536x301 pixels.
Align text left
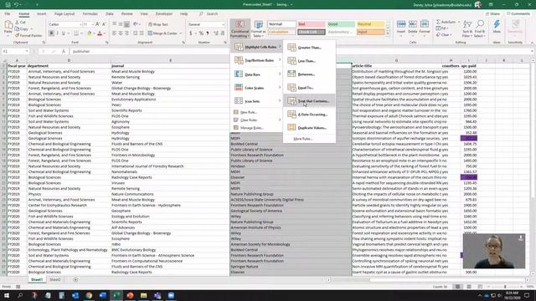pyautogui.click(x=115, y=33)
